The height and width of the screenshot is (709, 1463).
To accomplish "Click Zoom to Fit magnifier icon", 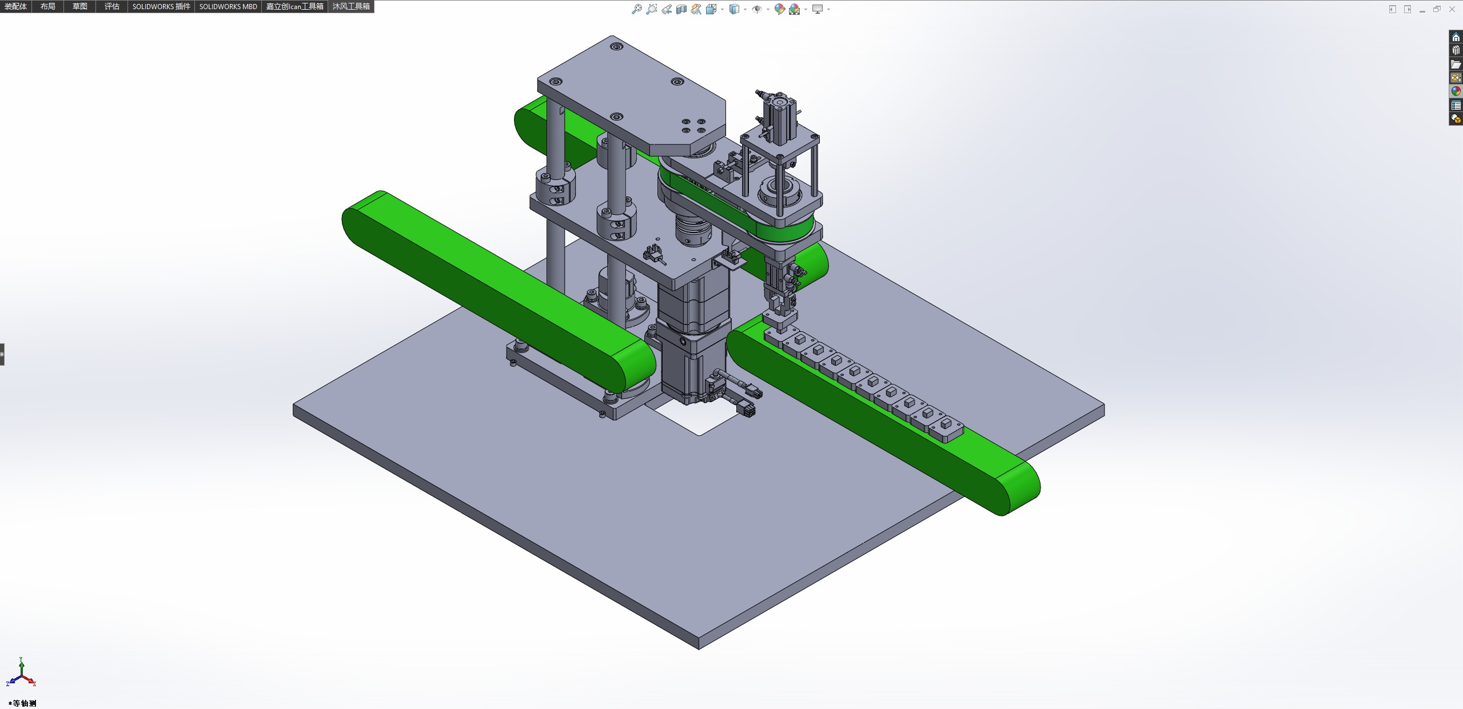I will (636, 9).
